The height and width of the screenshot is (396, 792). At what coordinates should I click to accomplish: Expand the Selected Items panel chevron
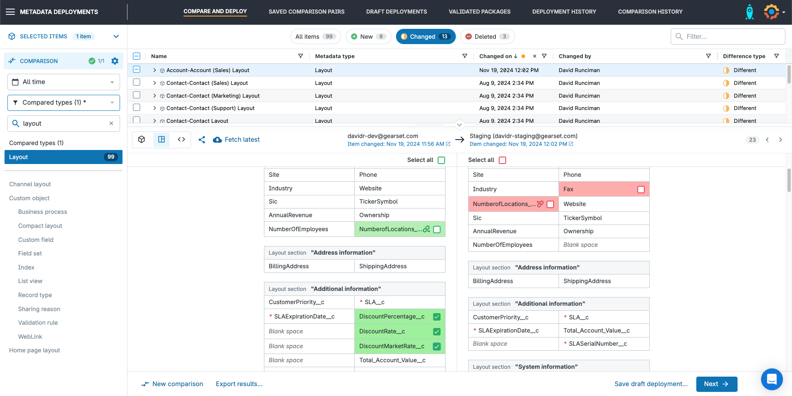pos(116,37)
